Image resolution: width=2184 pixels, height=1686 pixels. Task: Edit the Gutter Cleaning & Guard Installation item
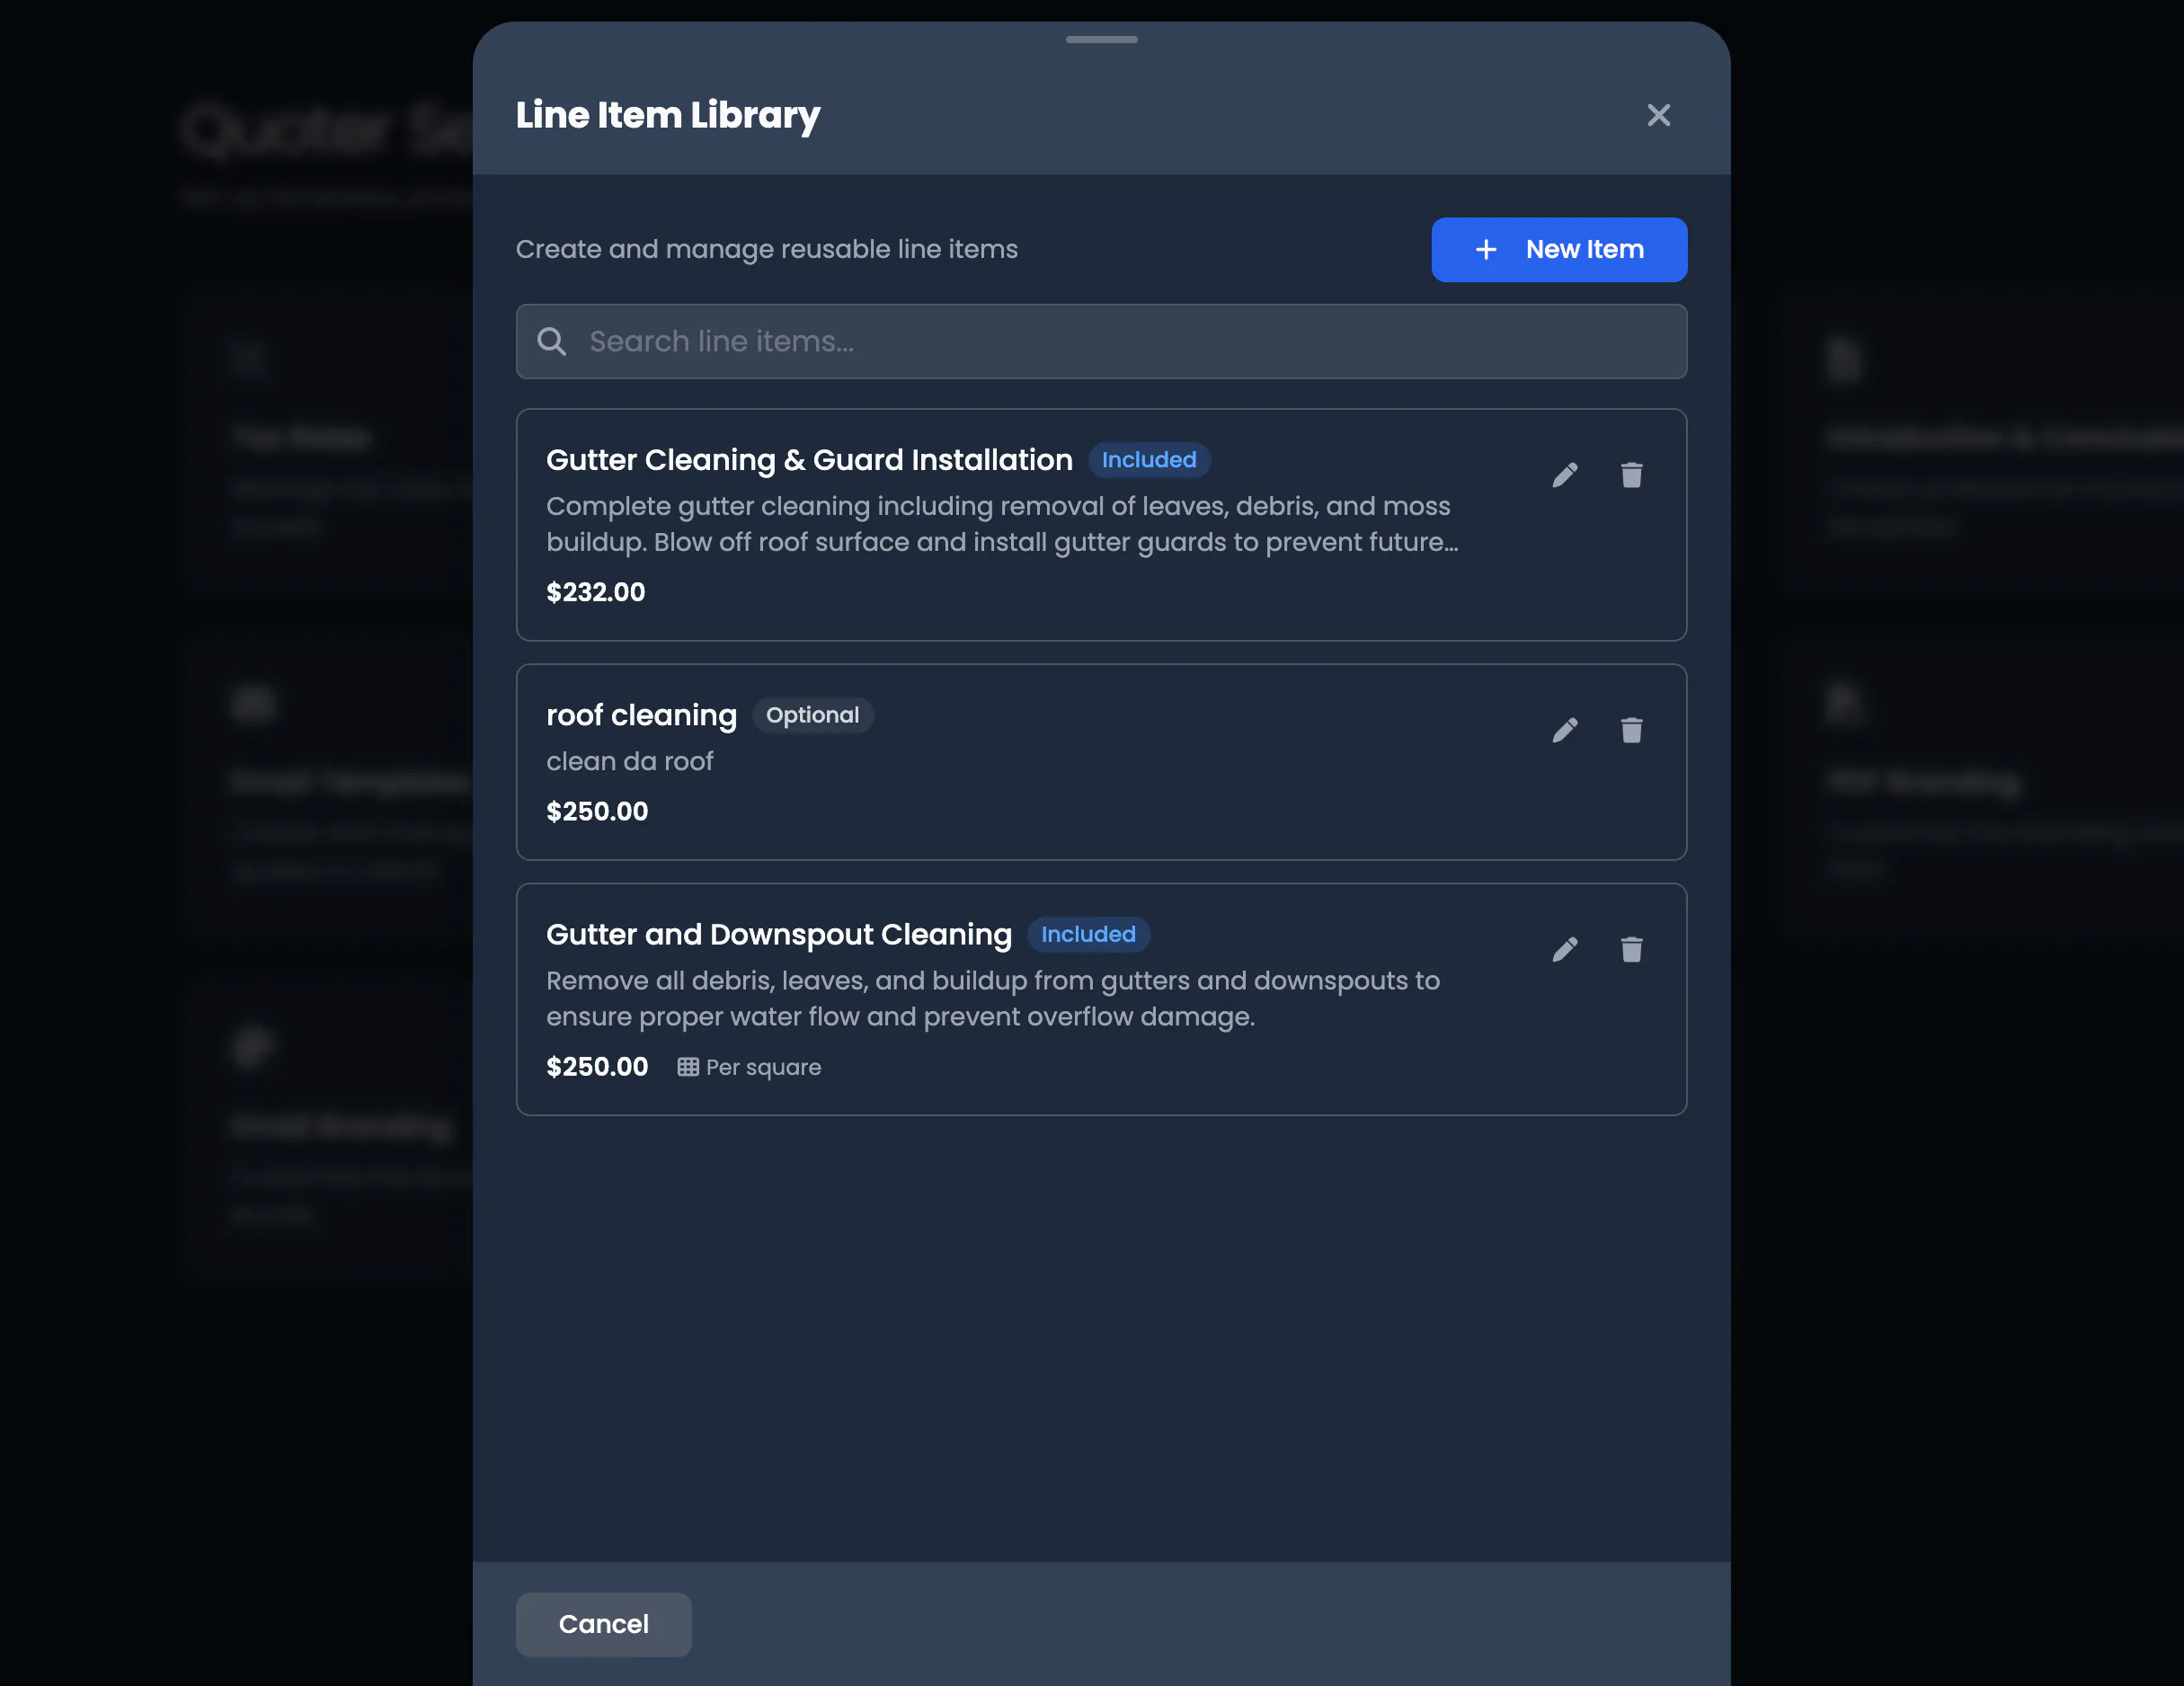tap(1565, 475)
